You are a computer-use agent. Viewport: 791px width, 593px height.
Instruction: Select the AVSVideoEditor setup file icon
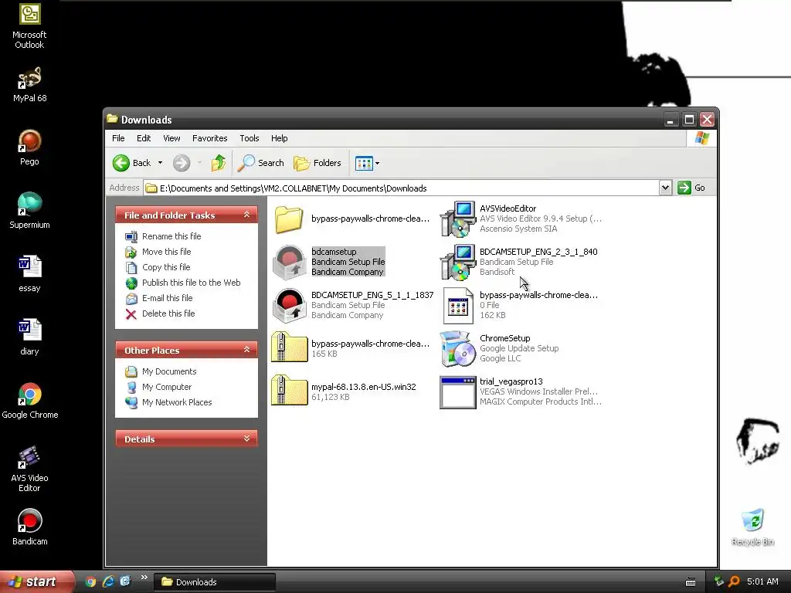pyautogui.click(x=457, y=219)
